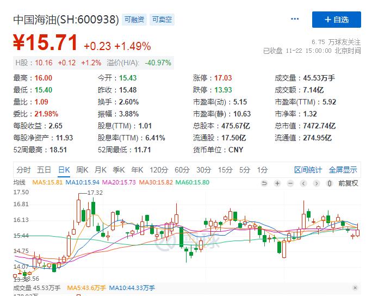The width and height of the screenshot is (372, 296).
Task: Click the MA5:15.81 indicator label
Action: tap(47, 182)
